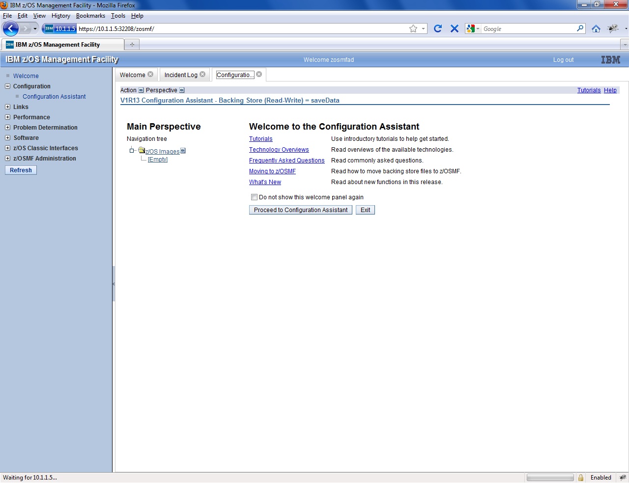Close the Incident Log tab

pyautogui.click(x=202, y=75)
